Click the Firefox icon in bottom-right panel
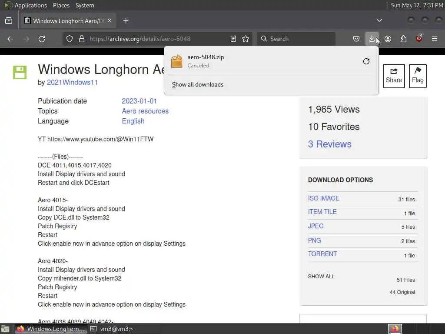This screenshot has width=445, height=334. [x=395, y=329]
